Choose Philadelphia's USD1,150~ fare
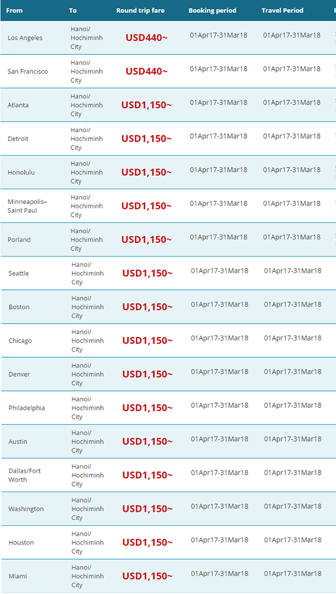The width and height of the screenshot is (336, 594). 147,408
